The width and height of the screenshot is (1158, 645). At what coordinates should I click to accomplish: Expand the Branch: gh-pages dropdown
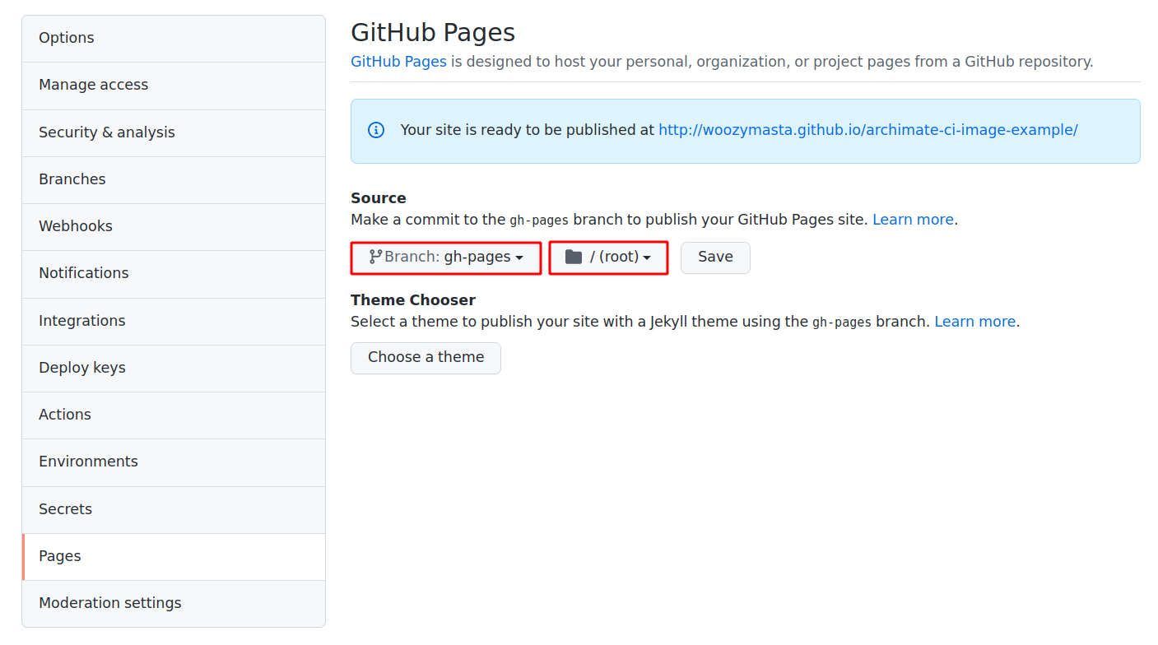pos(446,258)
